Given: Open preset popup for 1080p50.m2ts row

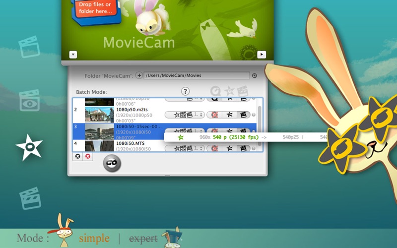Looking at the screenshot, I should click(x=185, y=115).
